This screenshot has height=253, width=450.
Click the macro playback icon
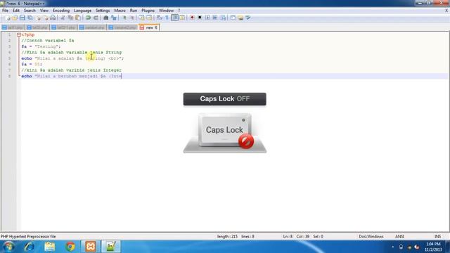[207, 18]
